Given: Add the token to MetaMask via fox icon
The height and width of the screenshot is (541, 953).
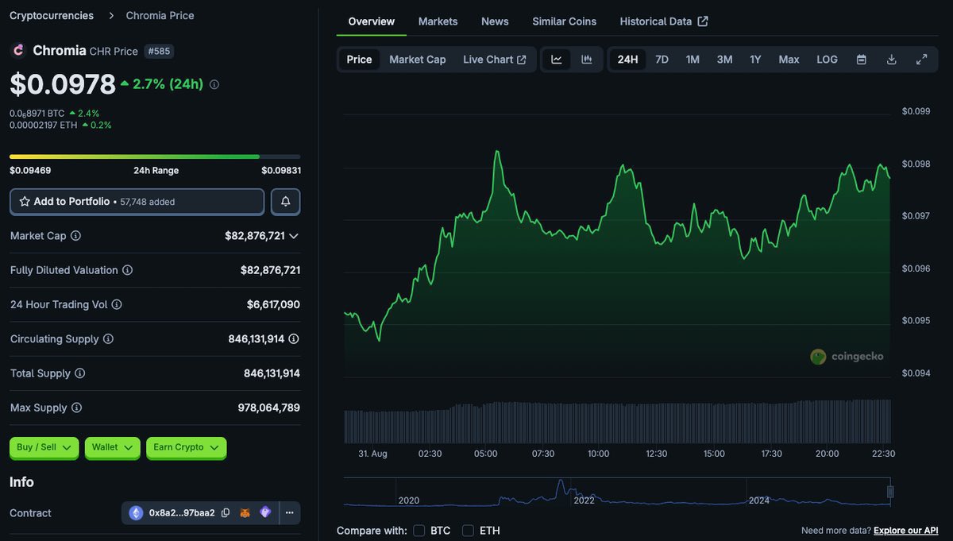Looking at the screenshot, I should 245,513.
